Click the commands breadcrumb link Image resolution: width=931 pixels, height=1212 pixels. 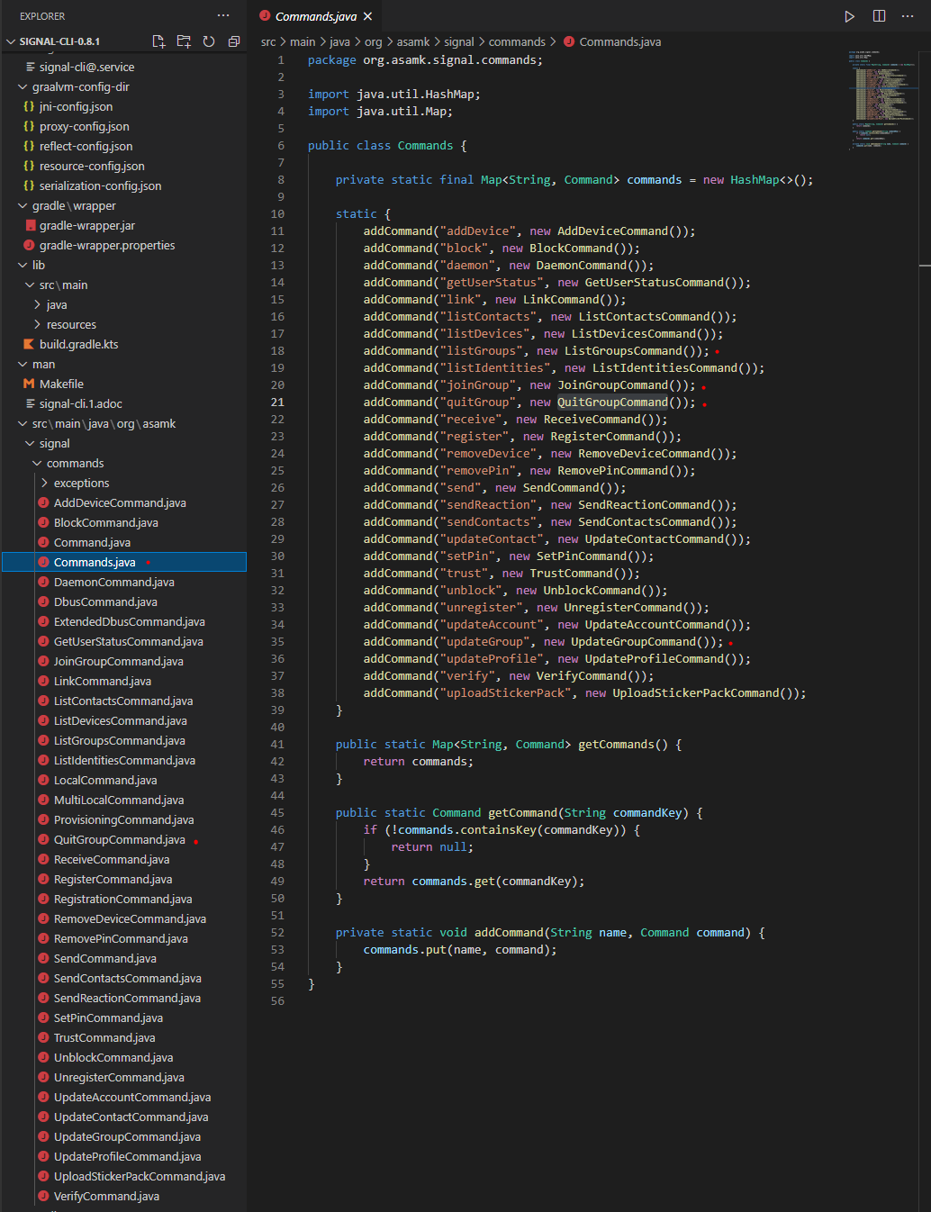point(517,41)
